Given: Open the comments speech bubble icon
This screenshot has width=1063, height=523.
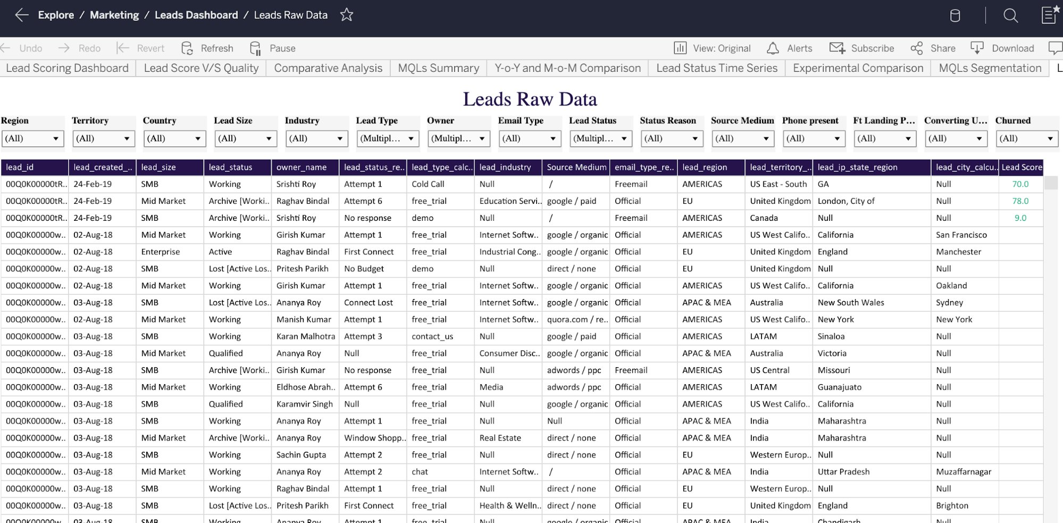Looking at the screenshot, I should point(1056,48).
